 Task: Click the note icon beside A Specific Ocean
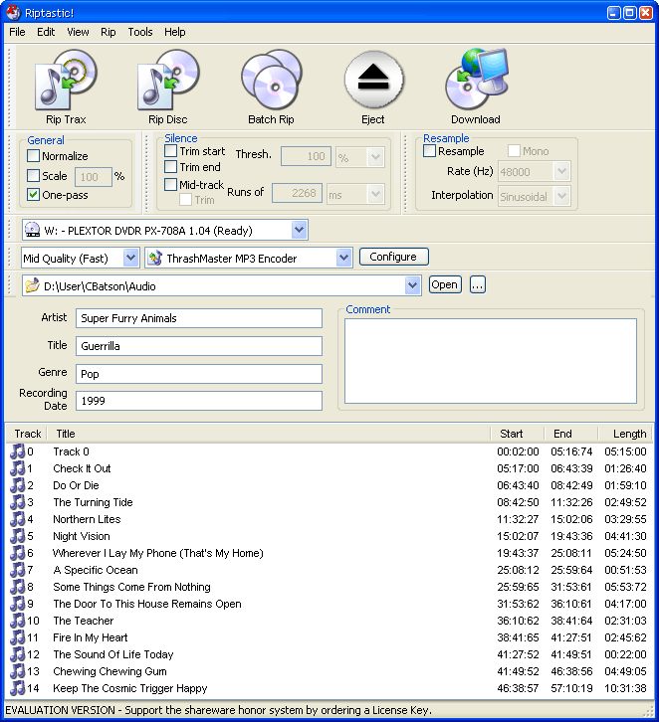[18, 570]
